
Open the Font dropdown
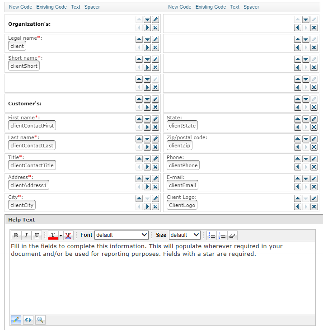click(122, 235)
